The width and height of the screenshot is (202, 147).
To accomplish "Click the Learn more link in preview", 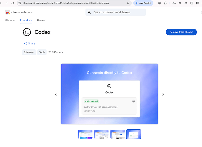I will pos(112,107).
